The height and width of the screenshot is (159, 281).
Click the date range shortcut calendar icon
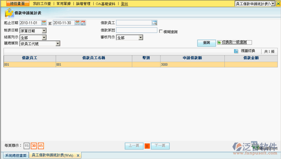(x=83, y=23)
